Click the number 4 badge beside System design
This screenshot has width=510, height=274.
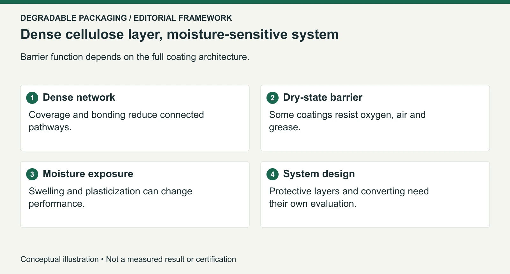pyautogui.click(x=273, y=174)
